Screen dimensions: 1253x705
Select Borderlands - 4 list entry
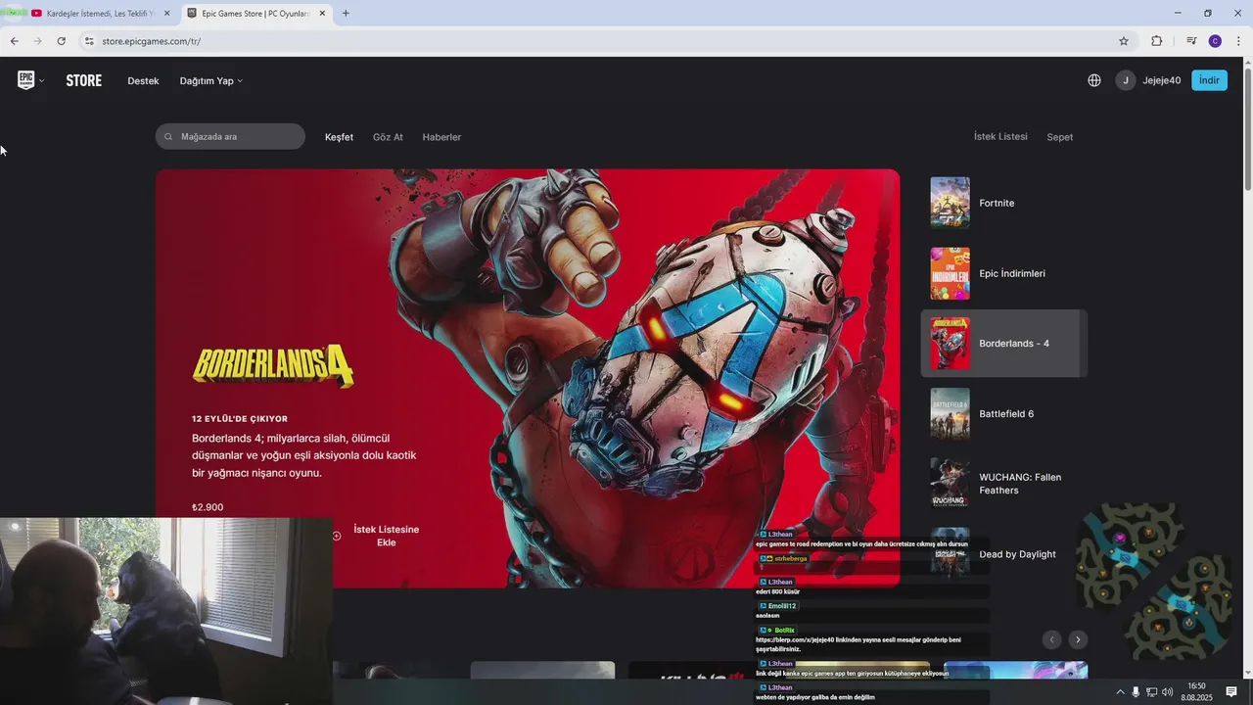click(x=1004, y=344)
